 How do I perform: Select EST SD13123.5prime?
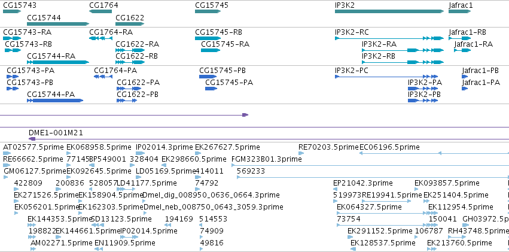coord(96,225)
